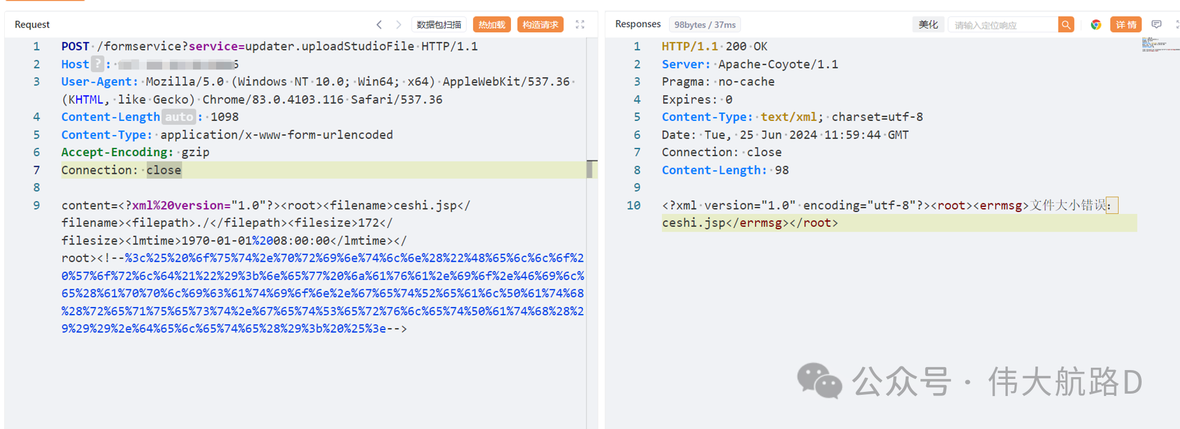This screenshot has height=429, width=1180.
Task: Focus the response search input field
Action: pos(1003,25)
